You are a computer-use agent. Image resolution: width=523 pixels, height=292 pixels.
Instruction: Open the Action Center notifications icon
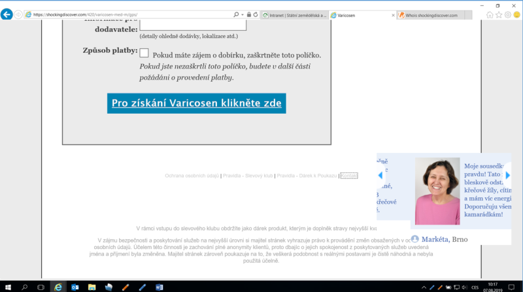click(x=511, y=287)
